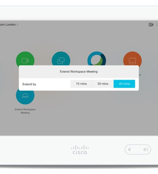Click the Extend Workspace Meeting label below the bell
The image size is (158, 174).
coord(25,111)
